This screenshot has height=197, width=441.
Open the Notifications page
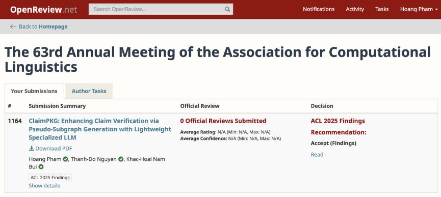tap(319, 9)
